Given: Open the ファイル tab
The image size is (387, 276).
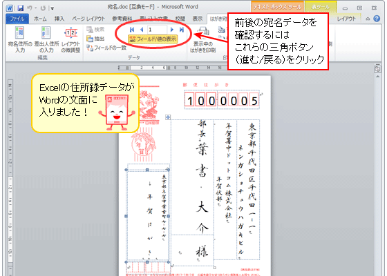Looking at the screenshot, I should [x=17, y=19].
